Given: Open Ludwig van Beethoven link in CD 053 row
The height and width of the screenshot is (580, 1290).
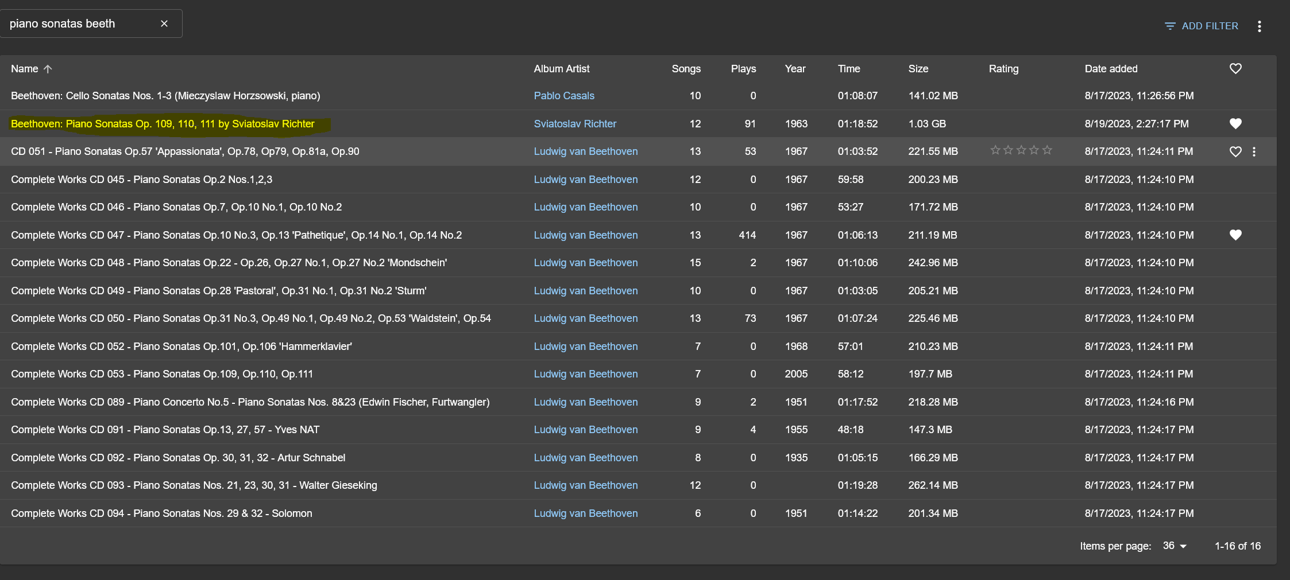Looking at the screenshot, I should pos(586,374).
